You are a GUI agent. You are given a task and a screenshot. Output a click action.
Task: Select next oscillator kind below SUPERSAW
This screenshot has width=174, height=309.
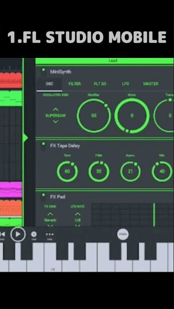pos(55,121)
